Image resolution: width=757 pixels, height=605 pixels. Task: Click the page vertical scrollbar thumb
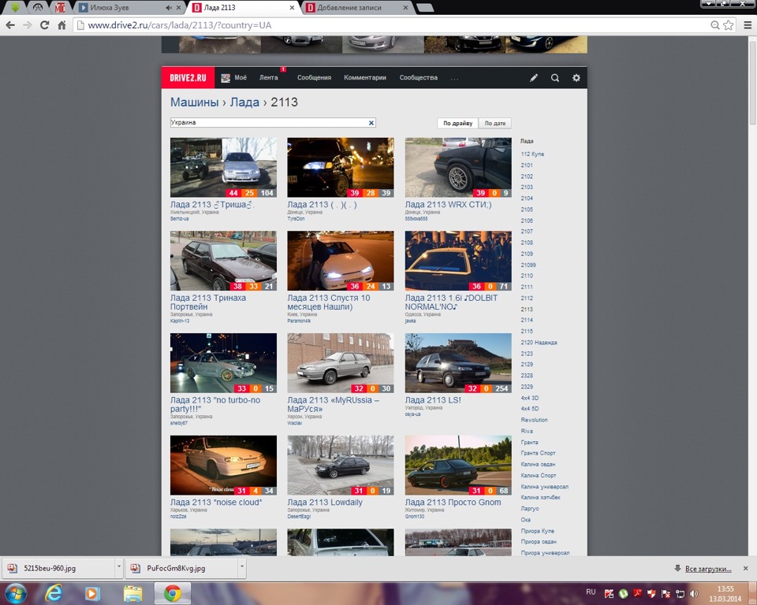coord(752,82)
